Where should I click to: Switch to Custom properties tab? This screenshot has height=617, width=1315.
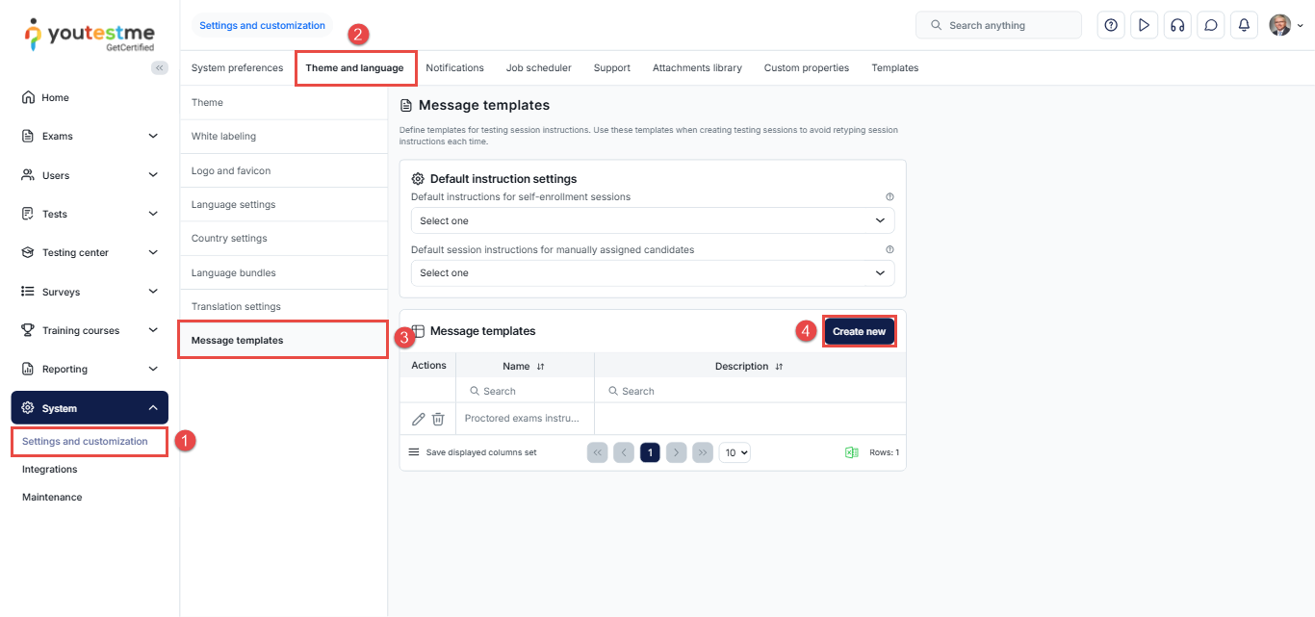click(807, 67)
